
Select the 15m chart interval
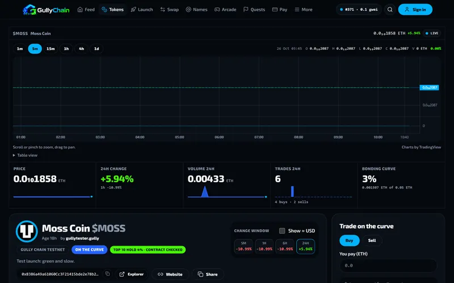[x=51, y=49]
